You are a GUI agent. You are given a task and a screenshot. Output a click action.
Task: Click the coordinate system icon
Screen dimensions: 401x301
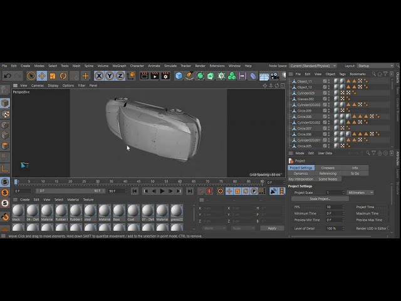(x=131, y=76)
